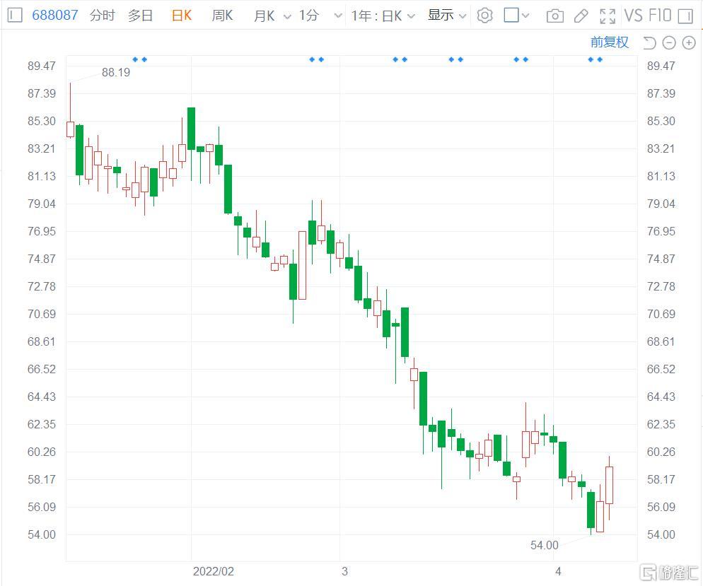Screen dimensions: 703x586
Task: Click the 前复权 adjustment link
Action: click(x=610, y=42)
